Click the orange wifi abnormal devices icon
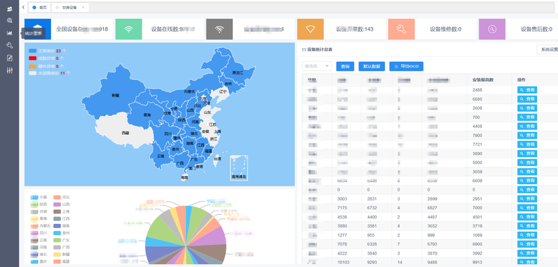This screenshot has height=267, width=558. coord(310,29)
